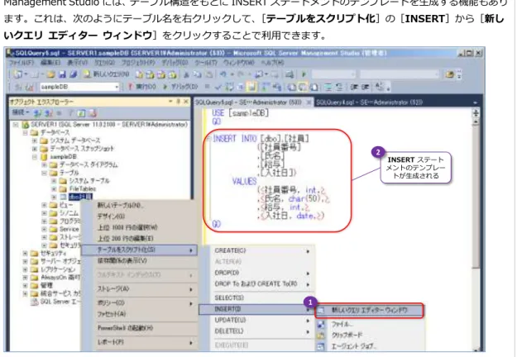Choose 上位 200 行の編集 menu item

point(139,239)
